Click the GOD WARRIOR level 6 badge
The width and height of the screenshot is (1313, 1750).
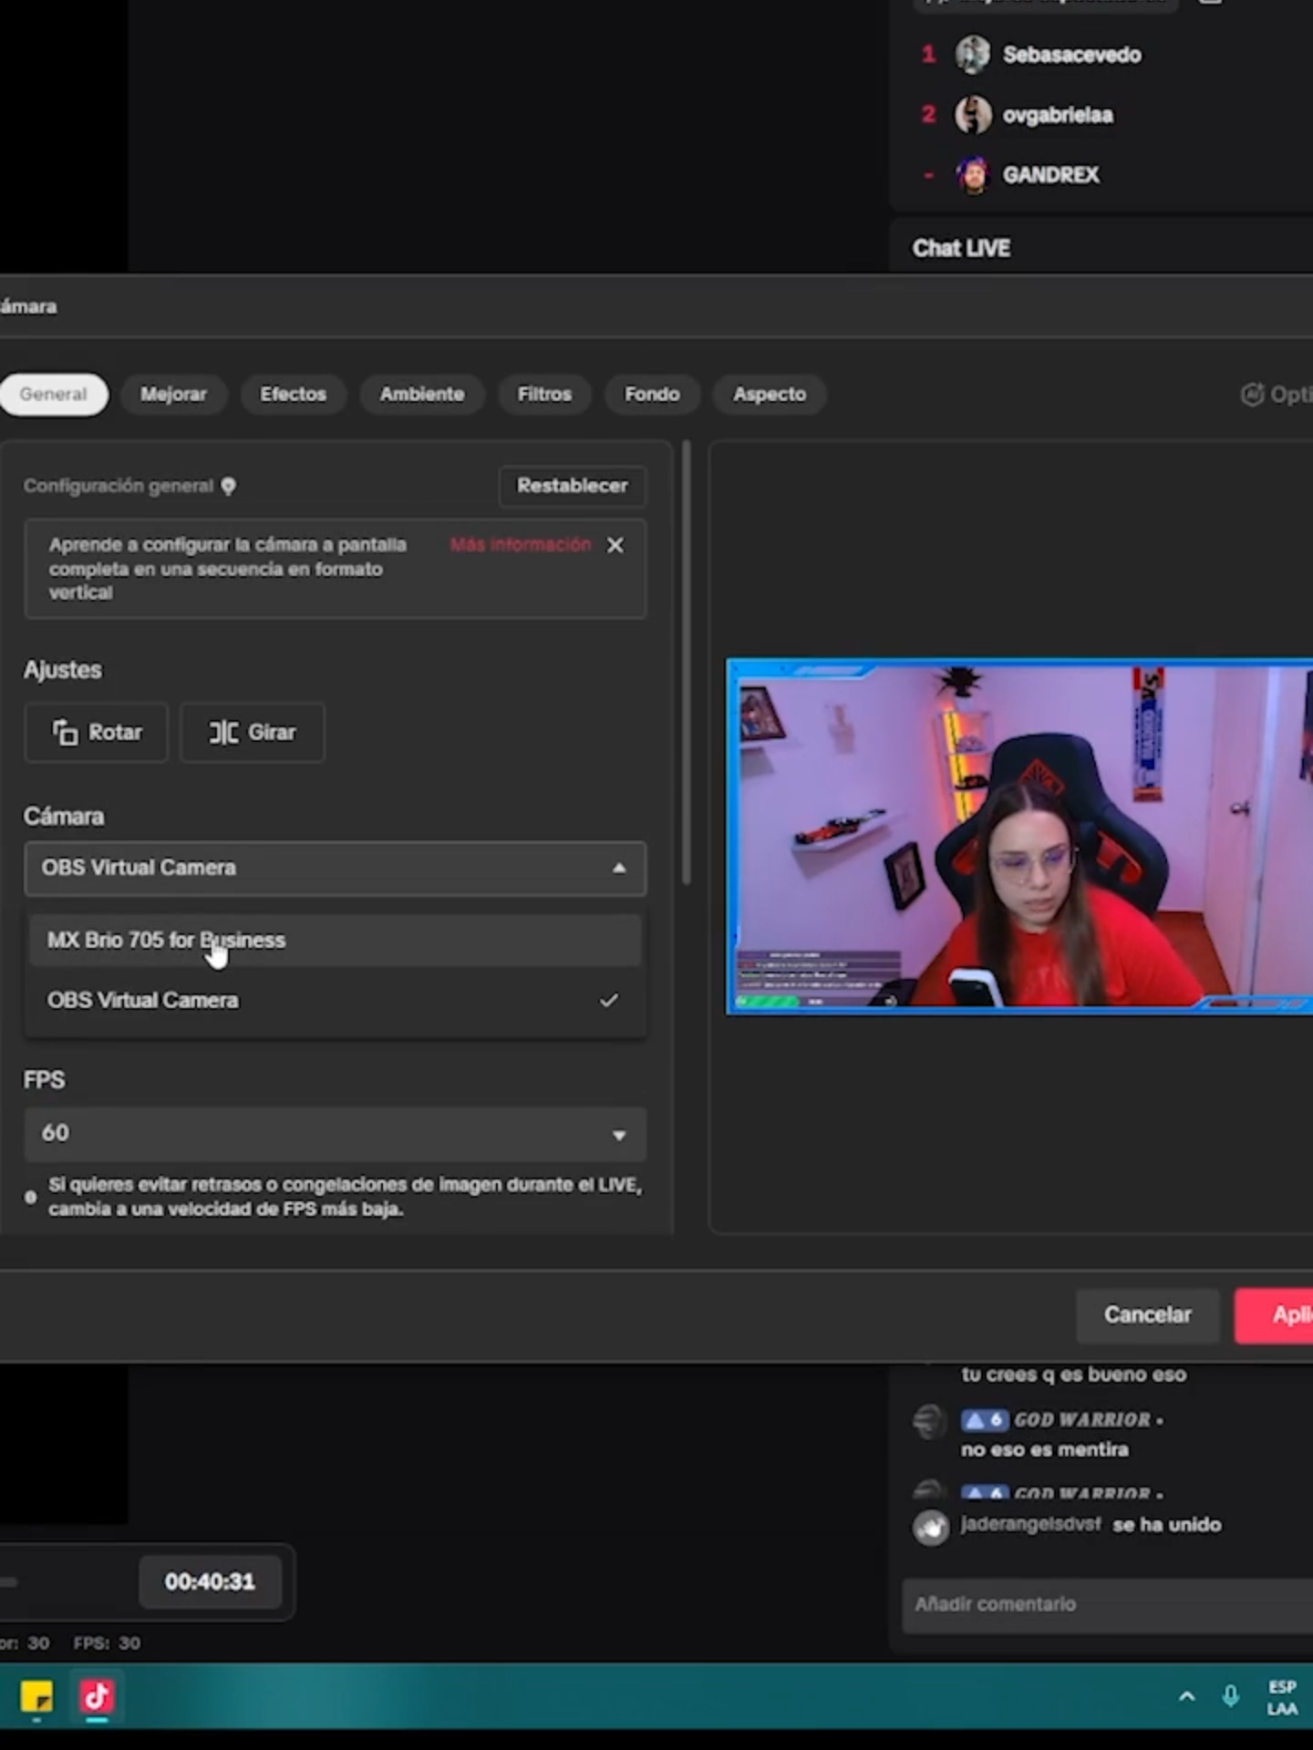pos(984,1420)
